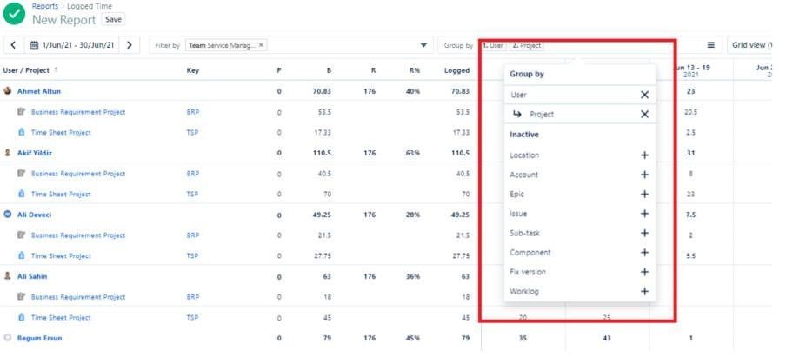Add Issue grouping with plus icon
Screen dimensions: 786x357
coord(644,214)
